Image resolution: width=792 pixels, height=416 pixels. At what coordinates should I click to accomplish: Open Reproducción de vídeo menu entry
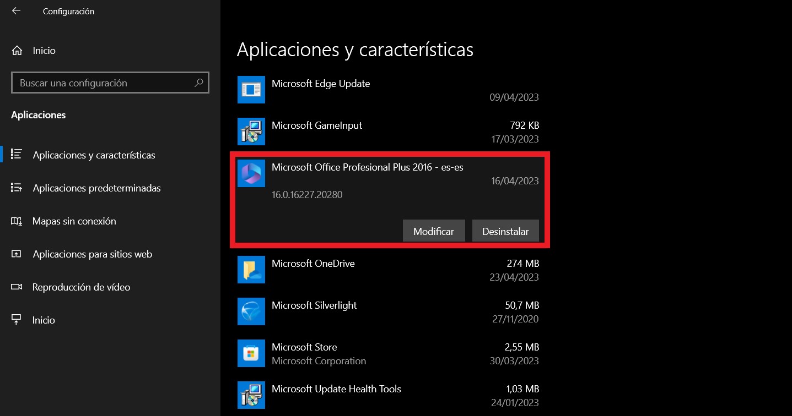(x=81, y=287)
